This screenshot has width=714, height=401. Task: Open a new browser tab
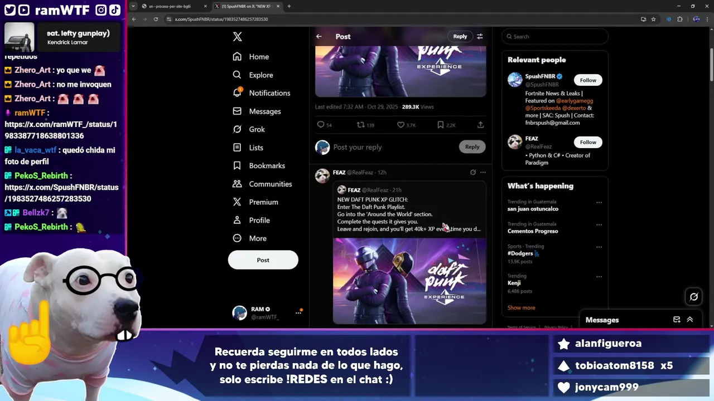[x=289, y=6]
